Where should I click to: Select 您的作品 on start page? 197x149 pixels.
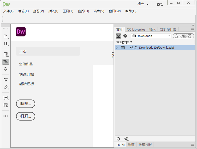(26, 64)
